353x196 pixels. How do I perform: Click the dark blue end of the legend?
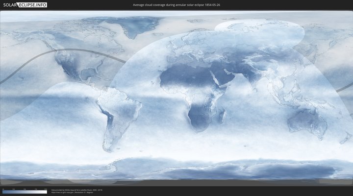tap(4, 192)
